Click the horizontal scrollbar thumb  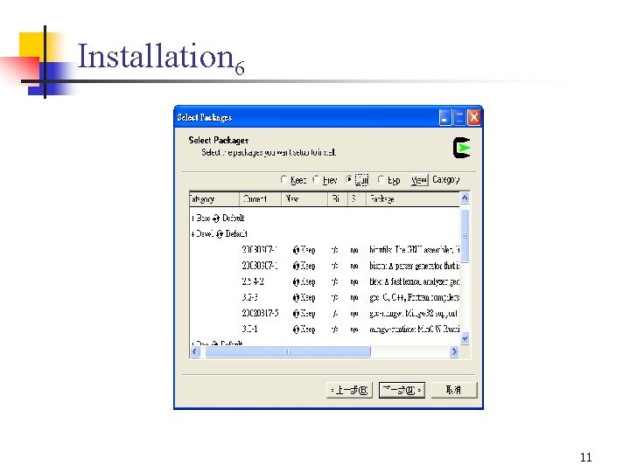coord(288,351)
